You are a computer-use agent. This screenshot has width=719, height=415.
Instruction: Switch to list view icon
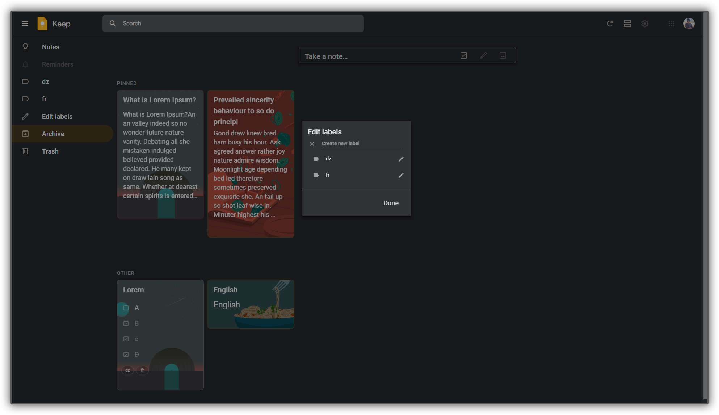point(627,24)
